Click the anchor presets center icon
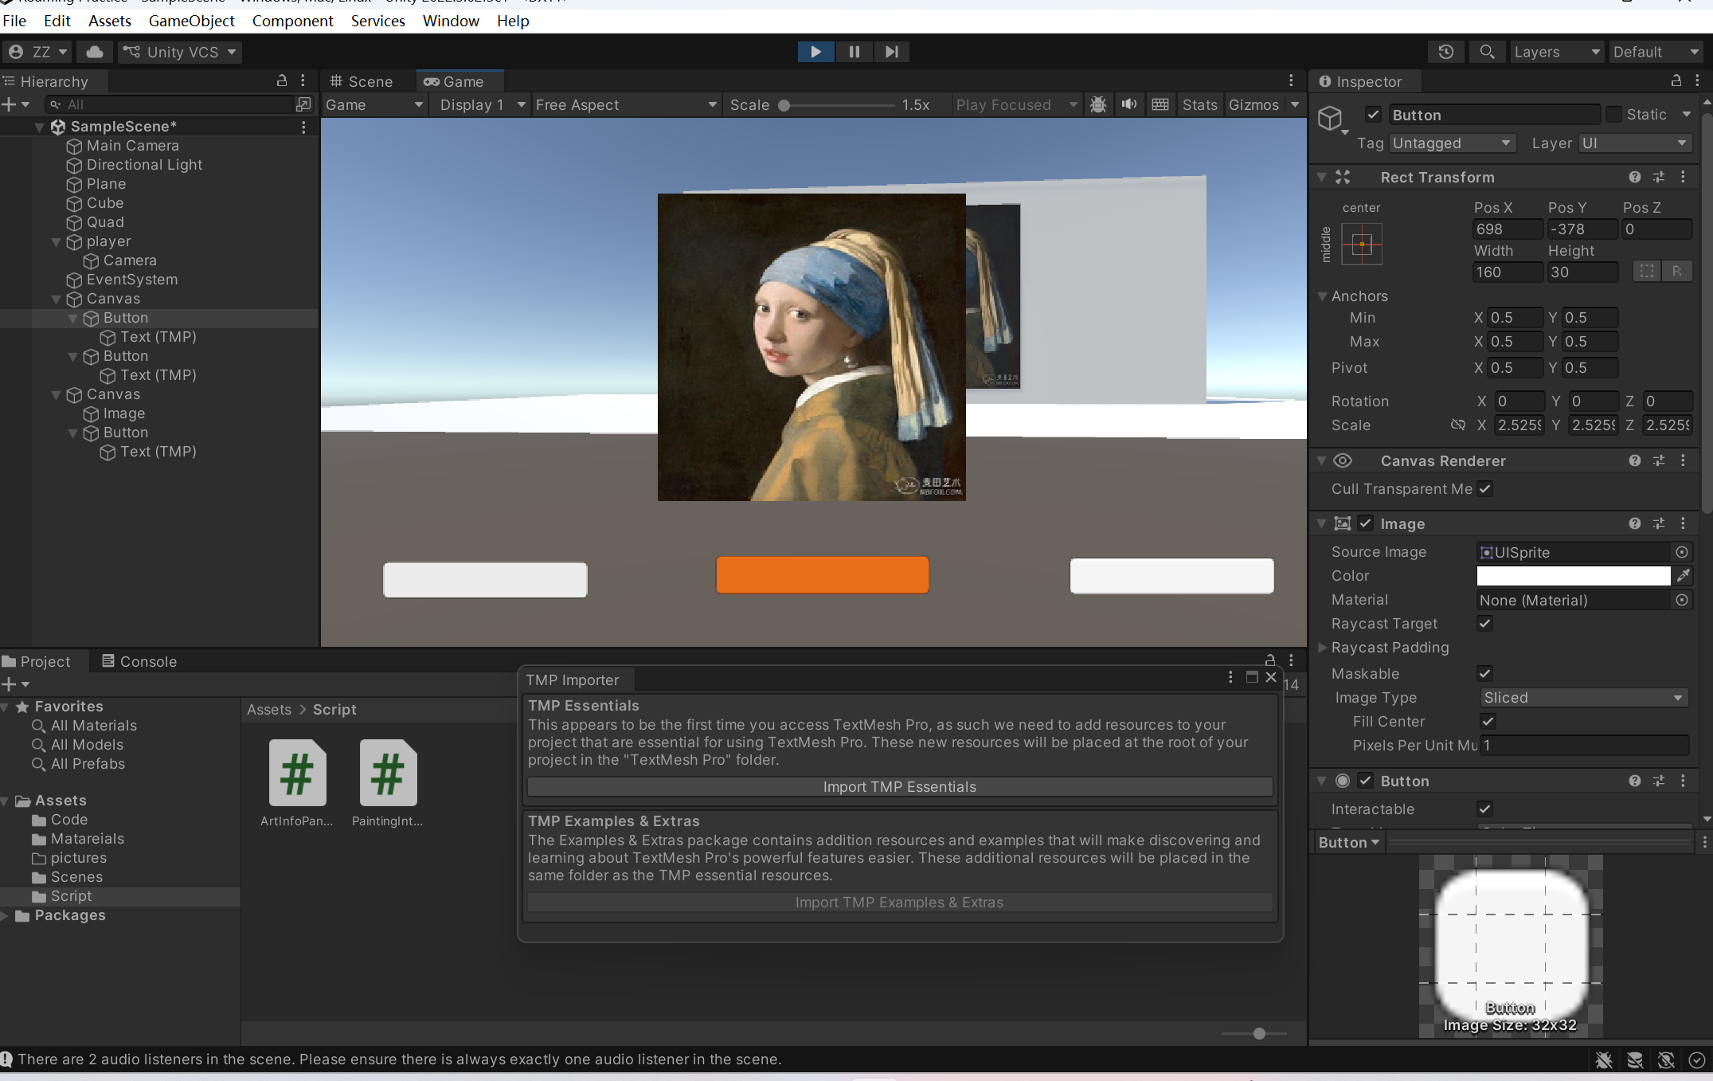 pyautogui.click(x=1362, y=245)
